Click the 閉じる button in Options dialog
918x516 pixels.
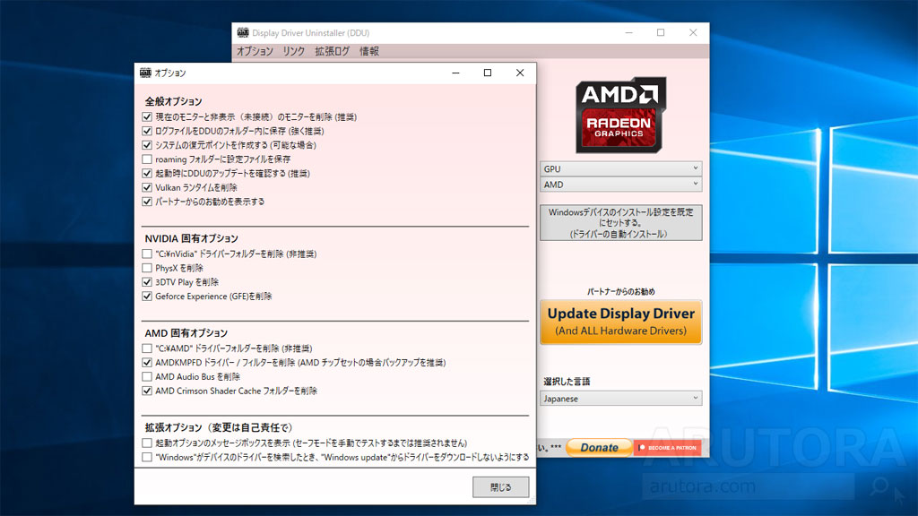[500, 486]
